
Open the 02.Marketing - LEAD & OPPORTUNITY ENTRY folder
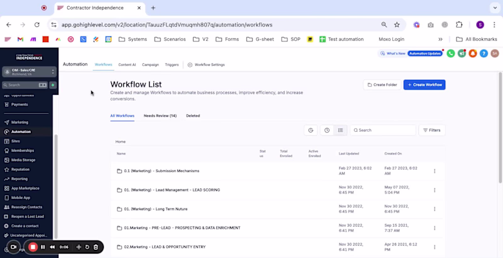(165, 247)
